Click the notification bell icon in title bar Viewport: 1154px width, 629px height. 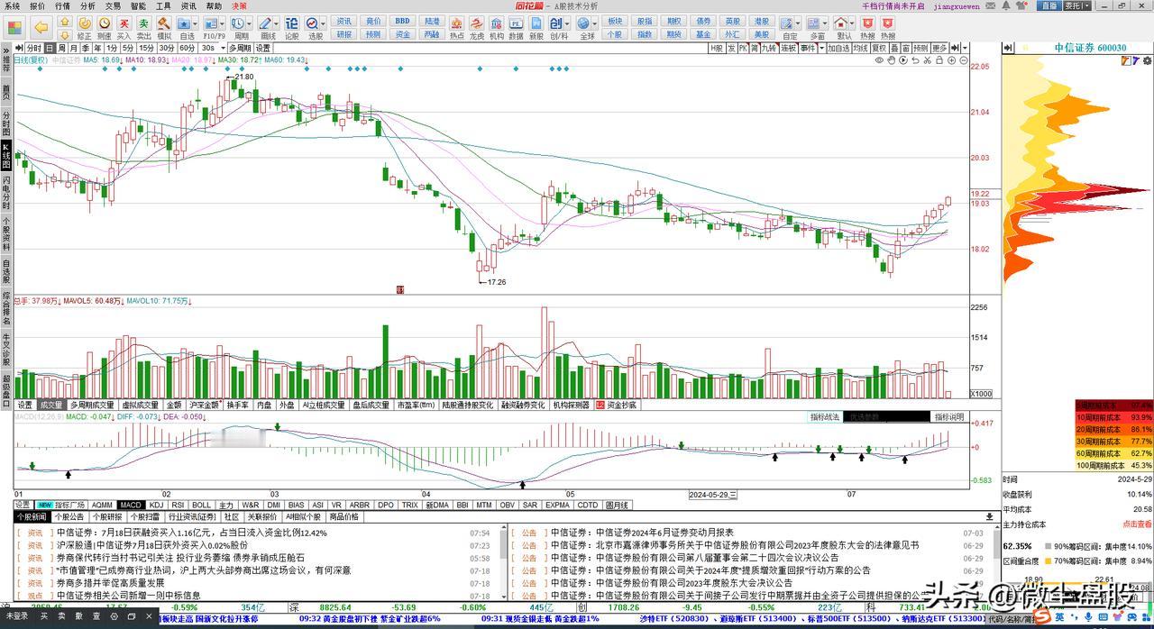coord(1005,5)
